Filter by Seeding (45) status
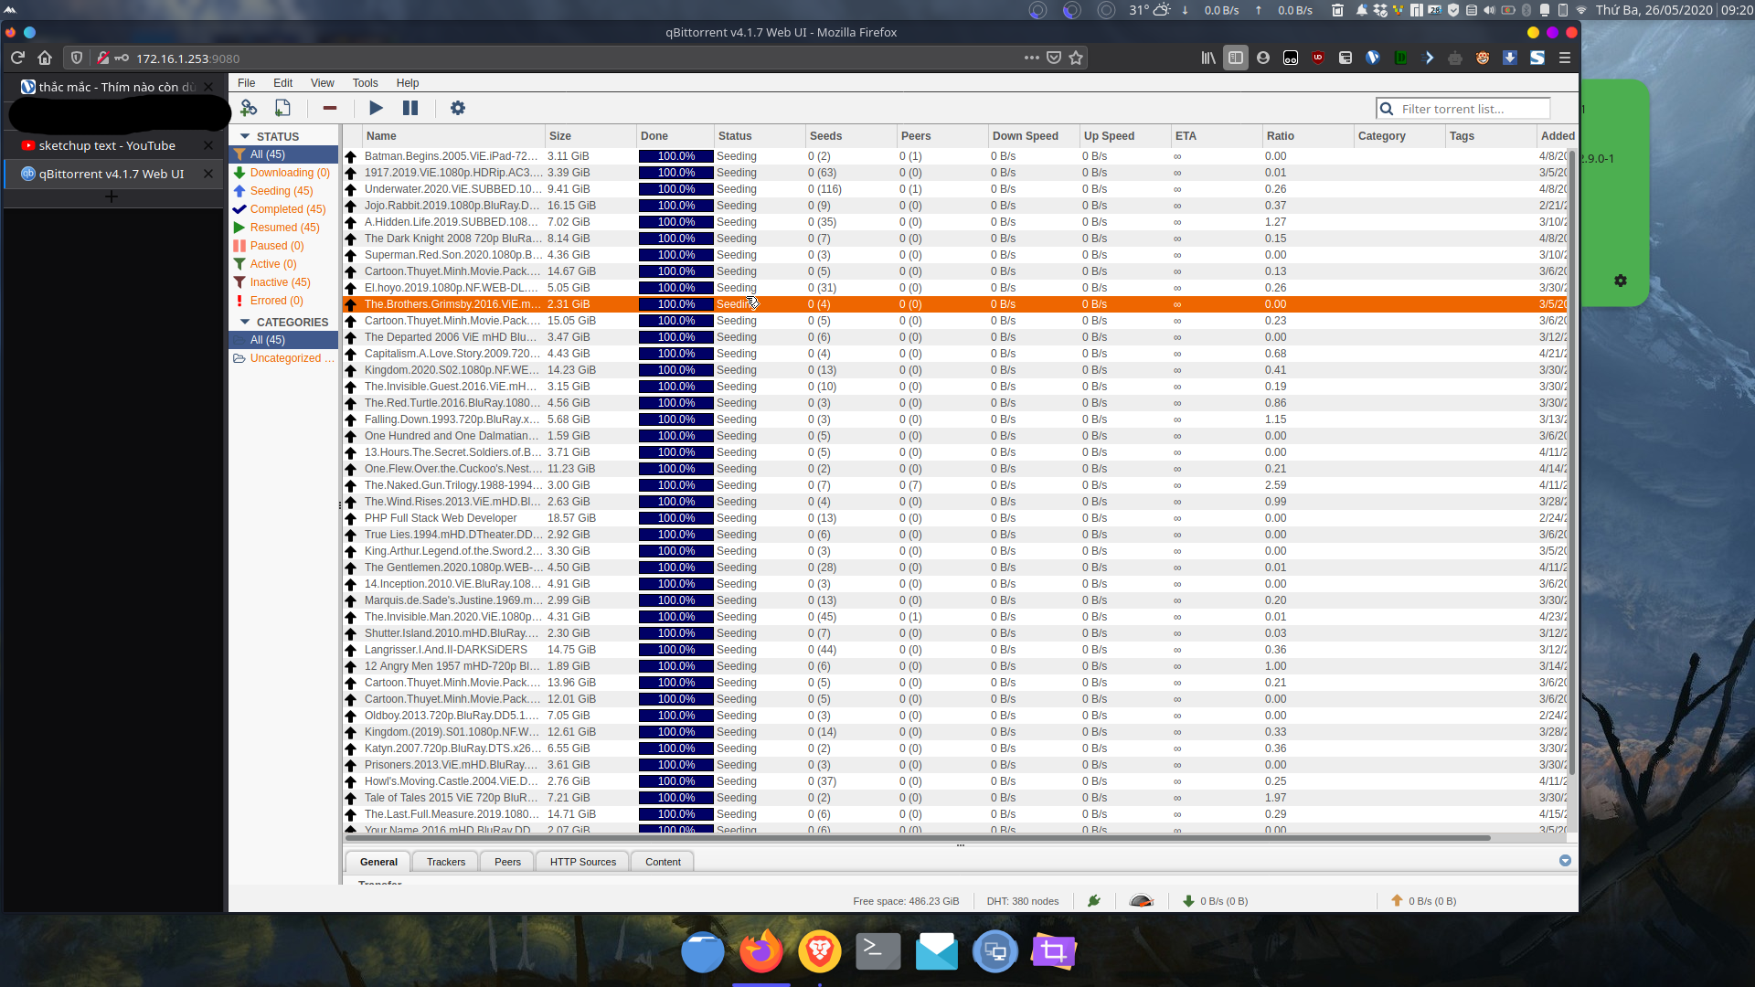The image size is (1755, 987). coord(282,191)
